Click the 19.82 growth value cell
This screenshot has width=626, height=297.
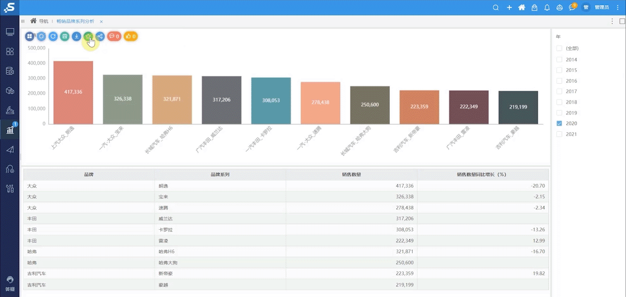click(483, 273)
